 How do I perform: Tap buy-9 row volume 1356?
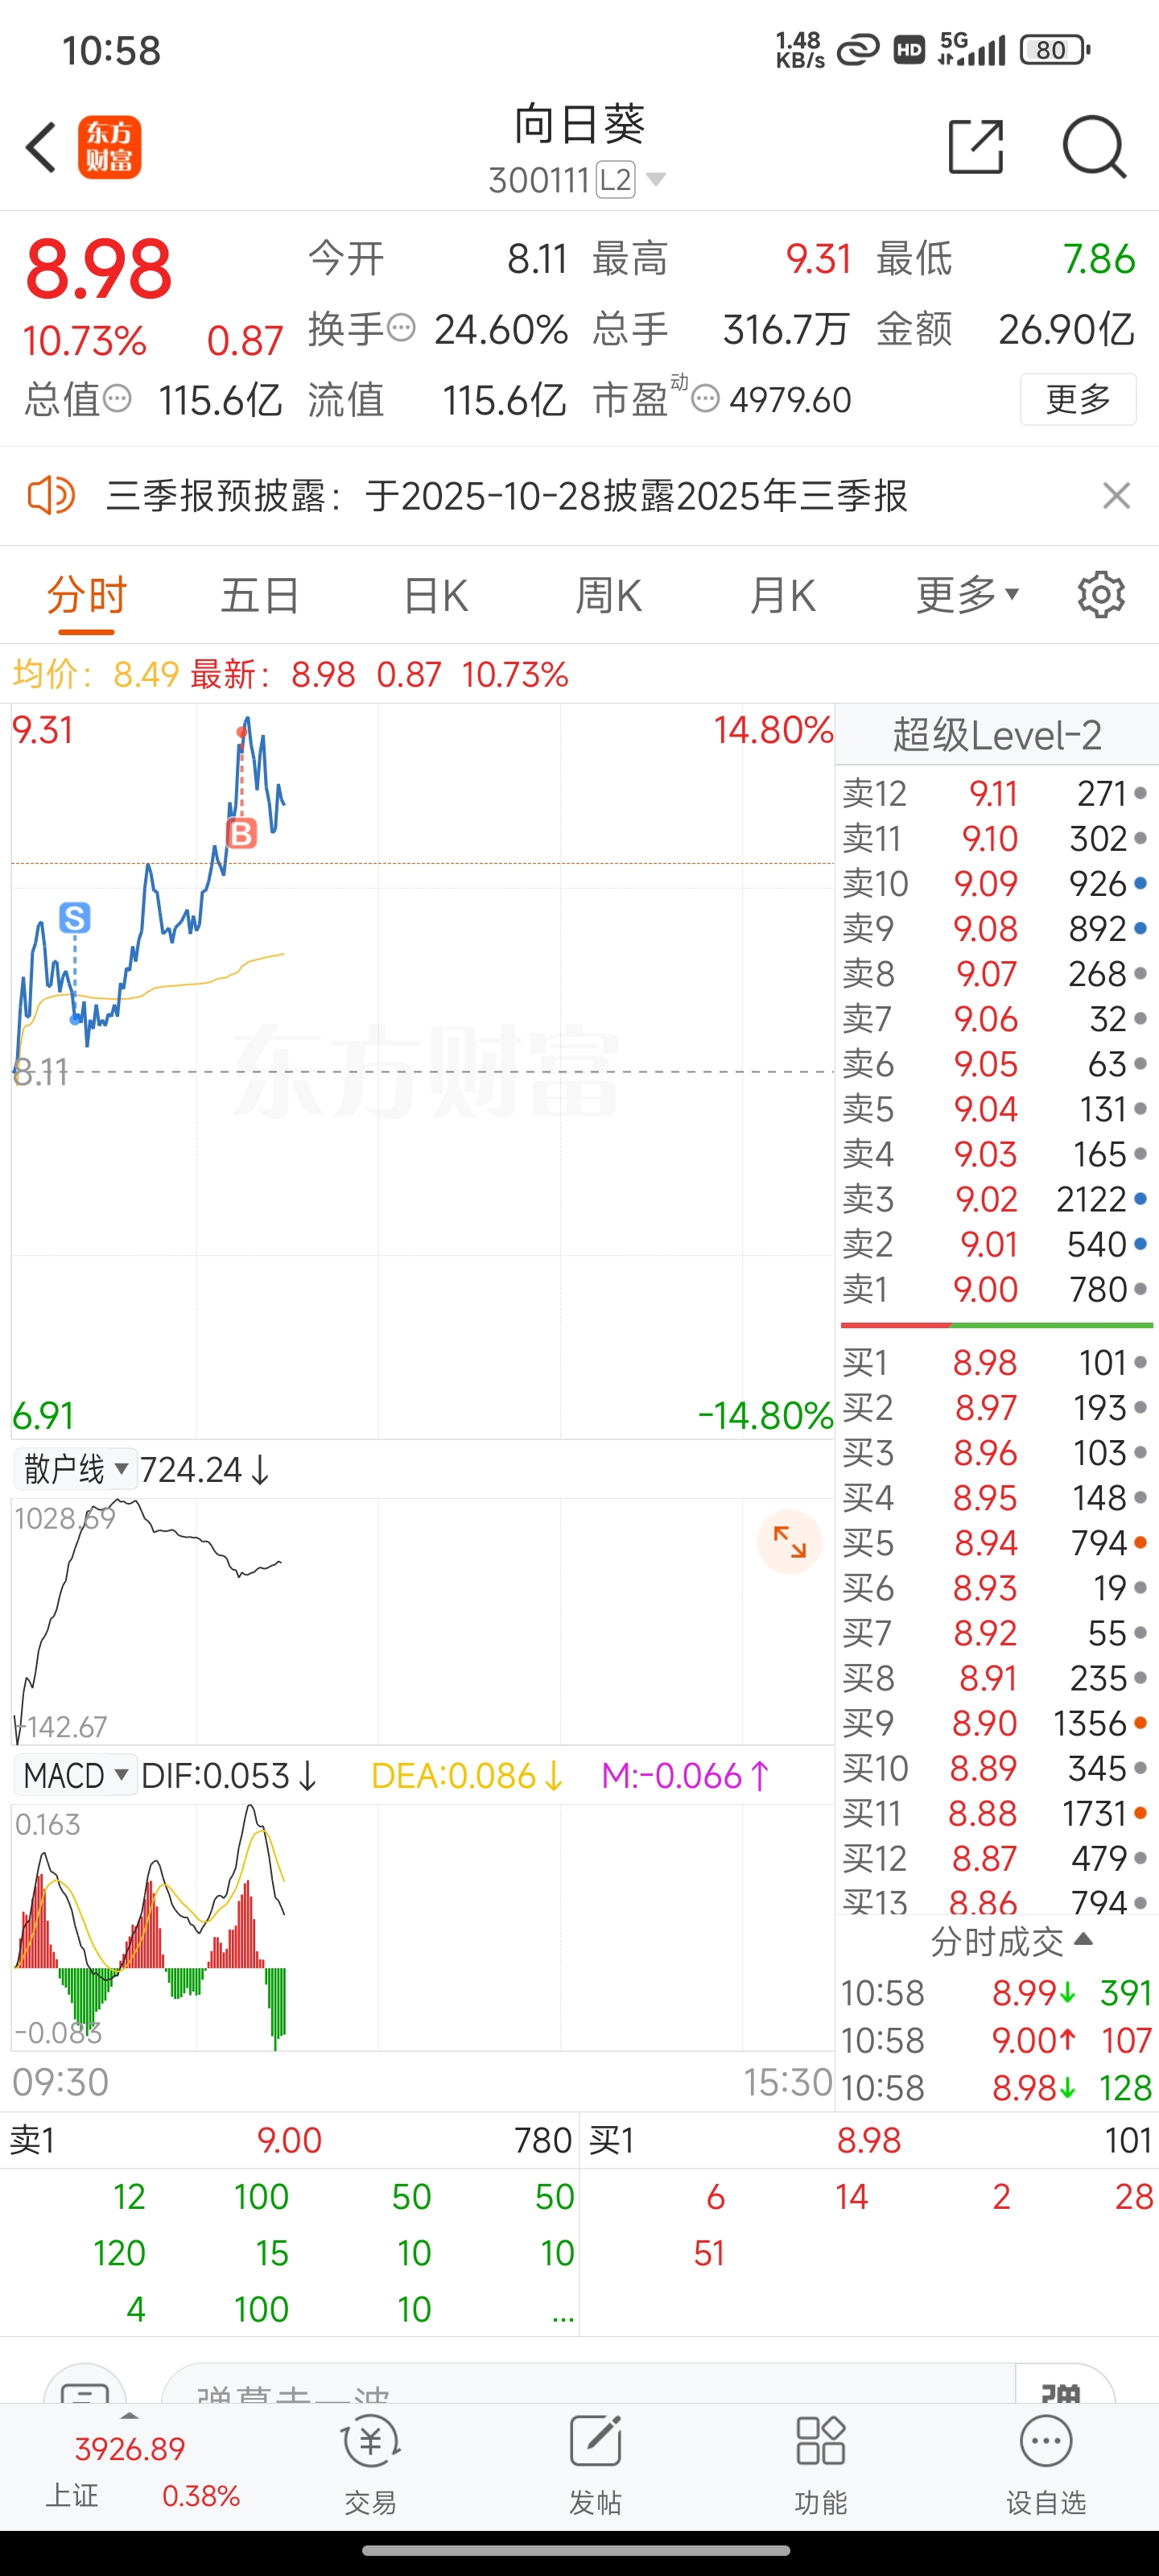tap(1090, 1723)
